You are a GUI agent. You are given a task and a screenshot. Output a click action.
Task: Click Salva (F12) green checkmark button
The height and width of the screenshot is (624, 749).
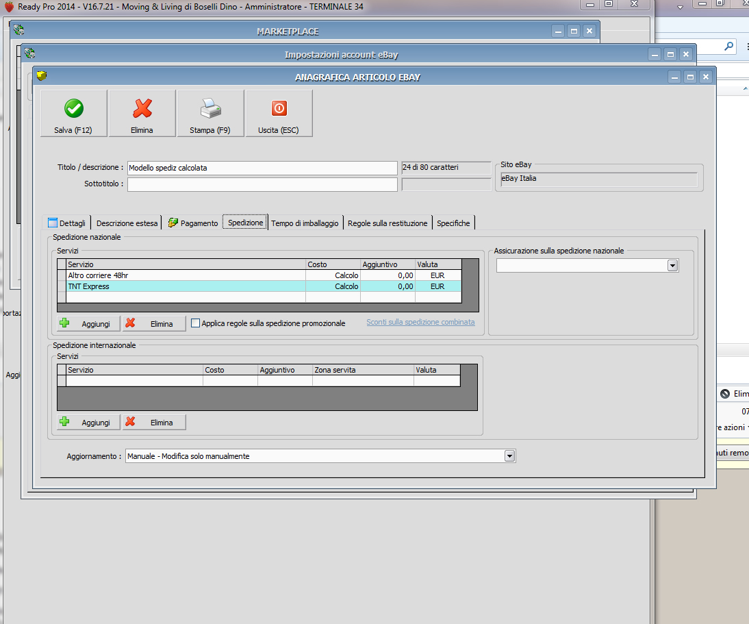pos(73,114)
